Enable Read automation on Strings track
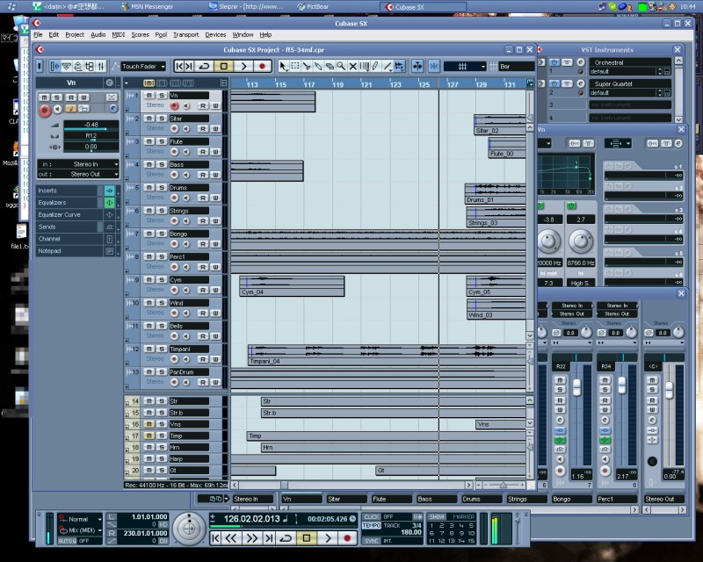Viewport: 703px width, 562px height. 203,221
